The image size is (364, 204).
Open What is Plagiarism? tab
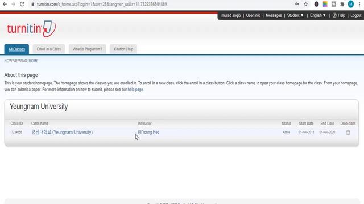point(87,49)
